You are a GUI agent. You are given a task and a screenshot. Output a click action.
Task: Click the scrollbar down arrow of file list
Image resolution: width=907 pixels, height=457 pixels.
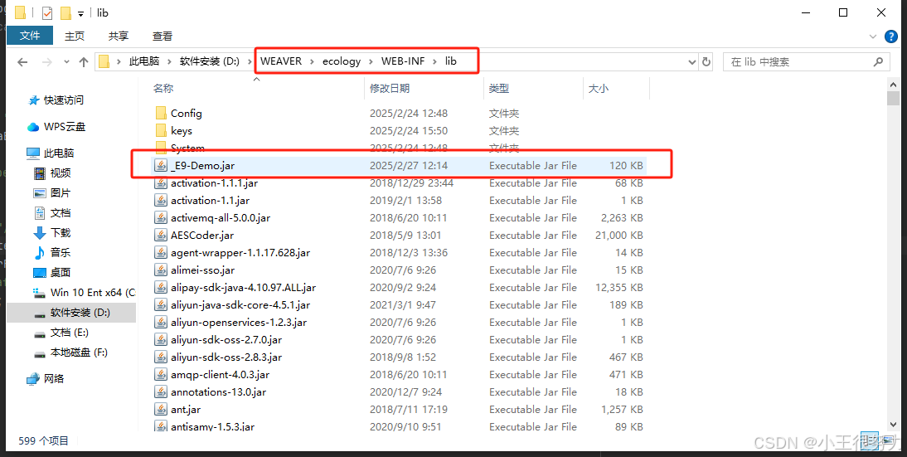(x=893, y=425)
